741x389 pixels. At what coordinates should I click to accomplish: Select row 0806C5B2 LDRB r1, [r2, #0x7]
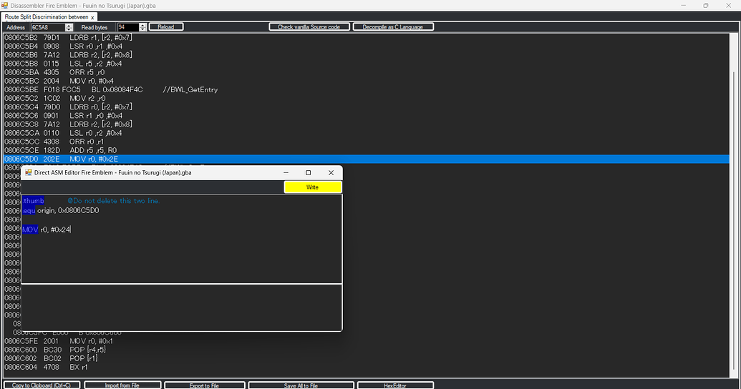click(367, 38)
